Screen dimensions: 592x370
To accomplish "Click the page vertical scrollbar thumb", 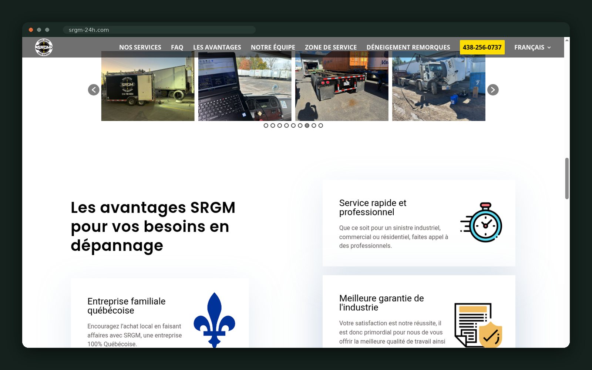I will pos(567,178).
